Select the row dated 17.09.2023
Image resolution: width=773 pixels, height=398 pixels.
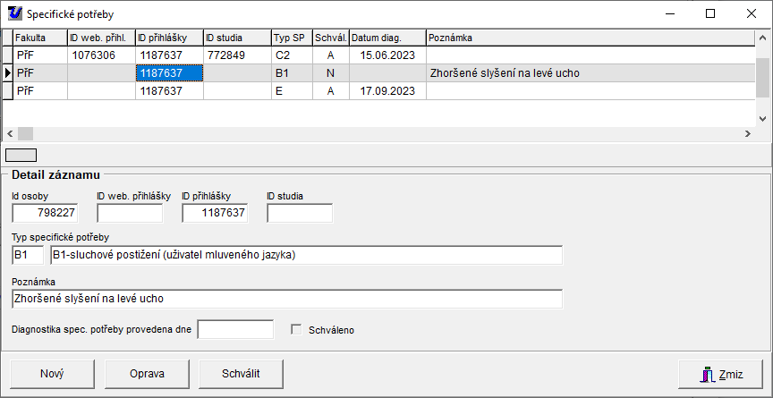click(x=386, y=91)
